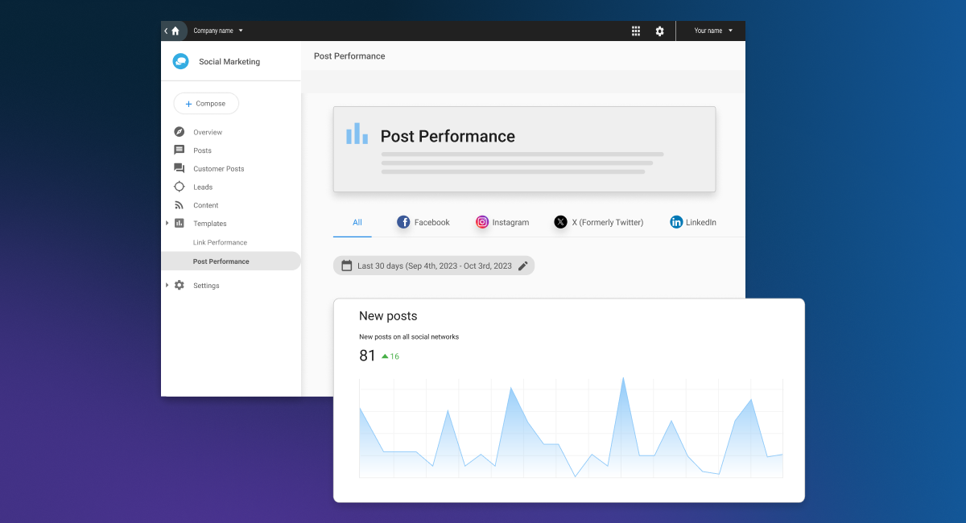Open the Company name dropdown
Viewport: 966px width, 523px height.
(218, 31)
